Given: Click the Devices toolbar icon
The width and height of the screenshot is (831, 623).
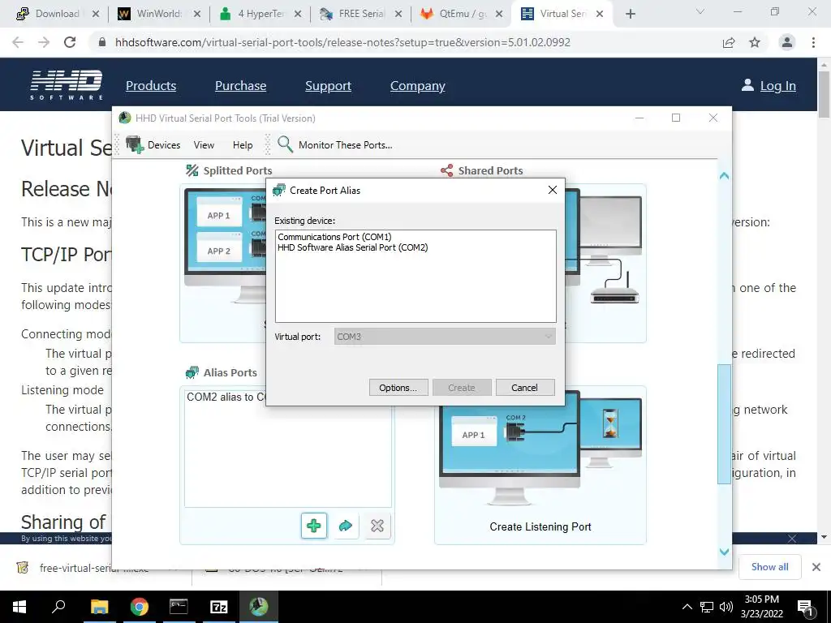Looking at the screenshot, I should pyautogui.click(x=135, y=144).
